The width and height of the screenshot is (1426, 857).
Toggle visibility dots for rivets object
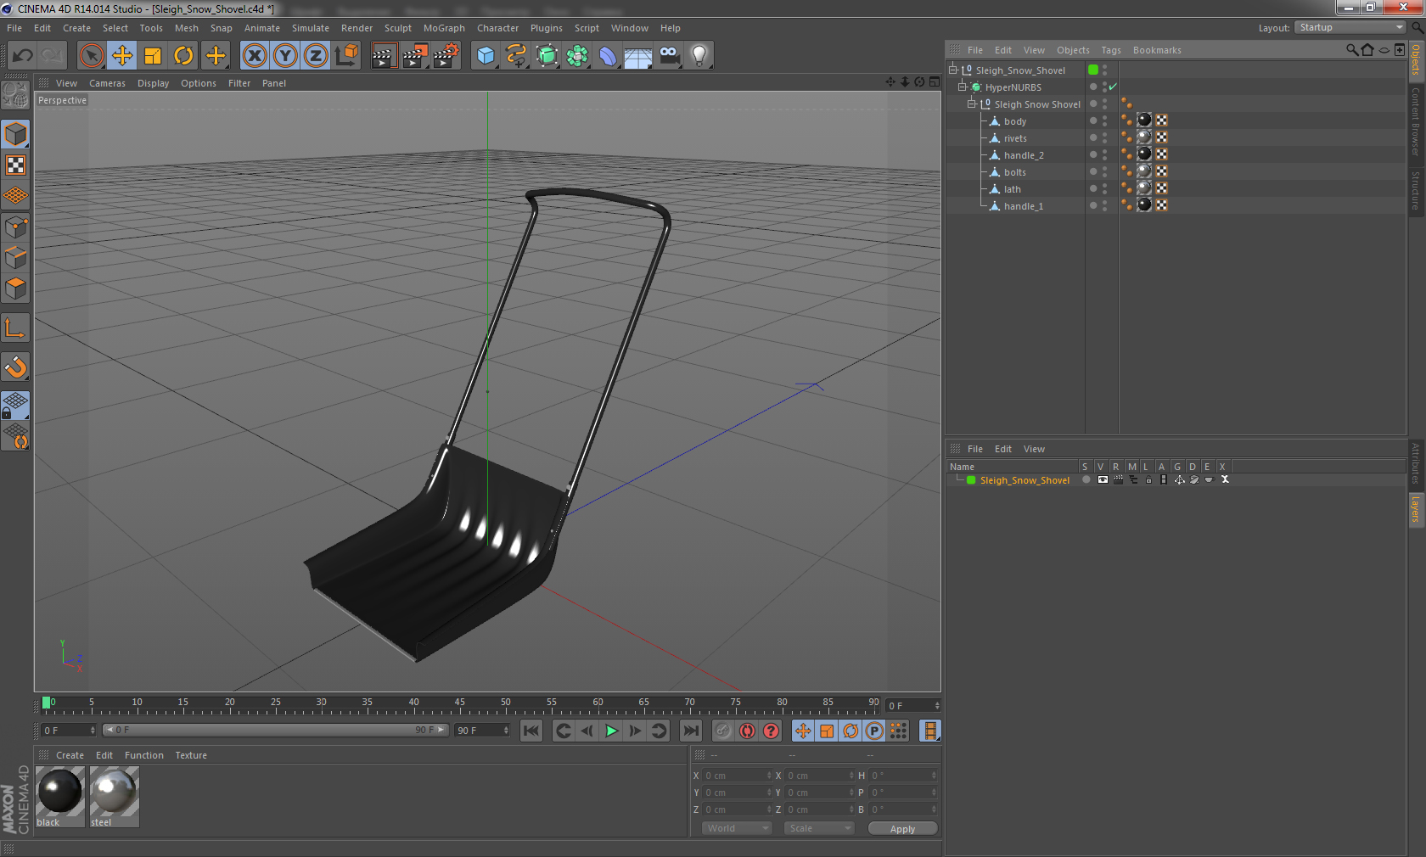pyautogui.click(x=1104, y=138)
